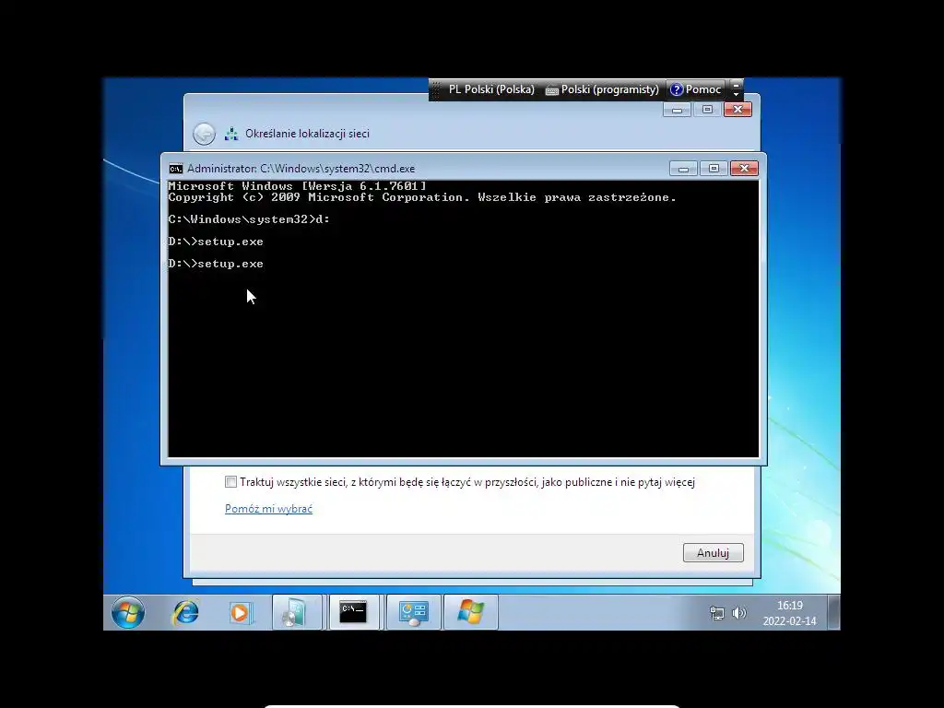Click the last D:\>setup.exe line

pyautogui.click(x=216, y=264)
